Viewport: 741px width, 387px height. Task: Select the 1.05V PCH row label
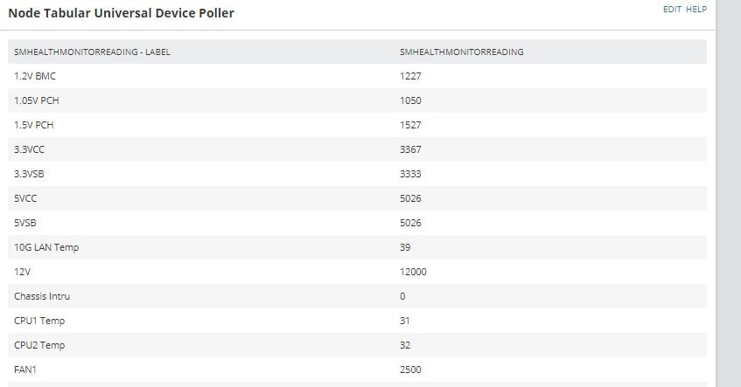click(37, 100)
